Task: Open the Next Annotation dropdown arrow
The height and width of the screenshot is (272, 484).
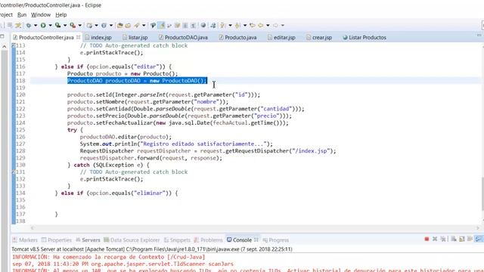Action: 230,25
